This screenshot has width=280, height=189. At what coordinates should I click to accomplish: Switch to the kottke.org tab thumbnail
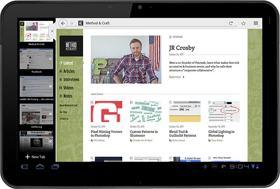pos(36,114)
